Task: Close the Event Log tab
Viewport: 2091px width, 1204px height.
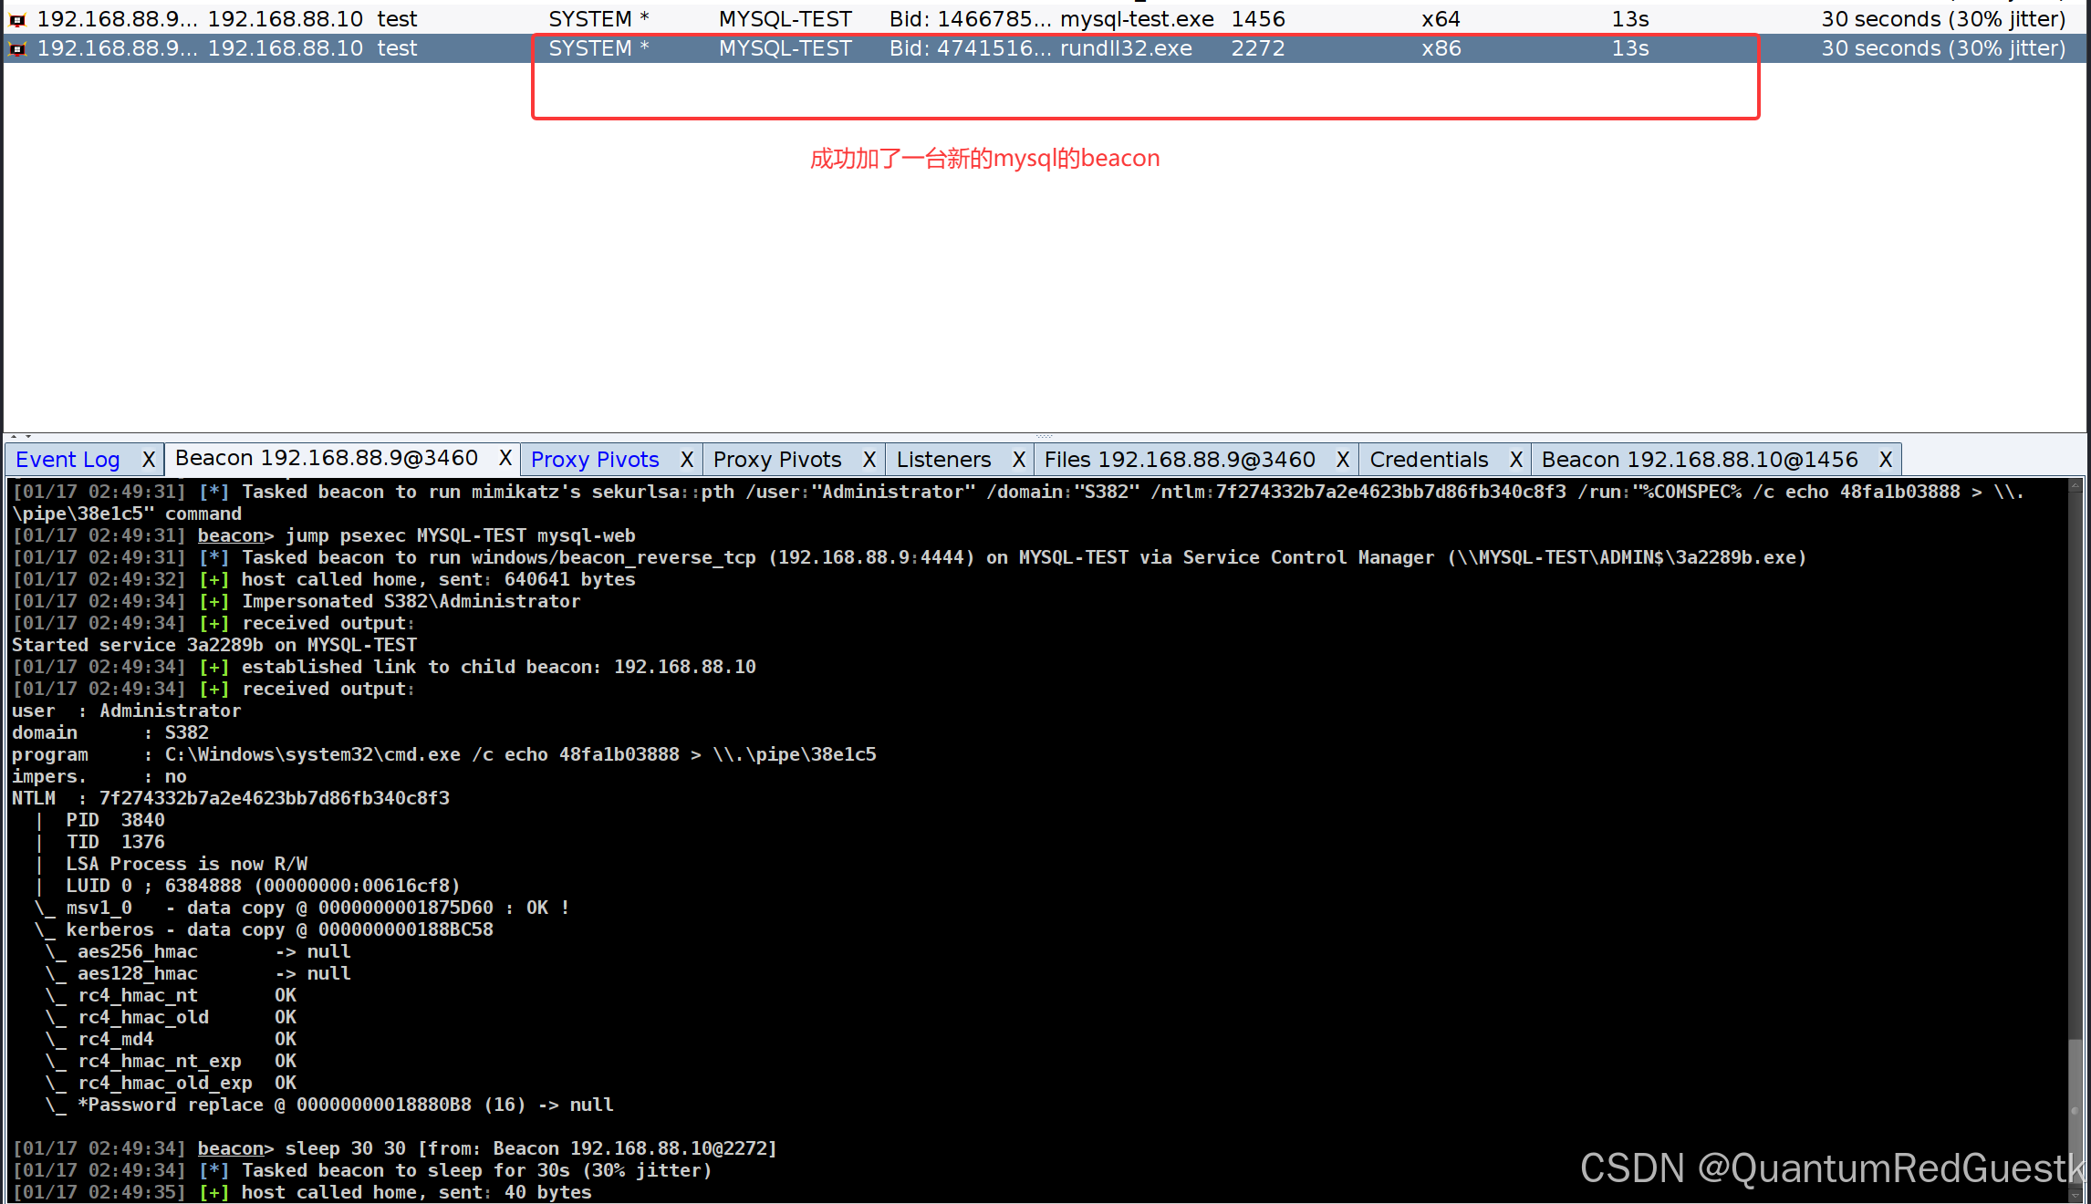Action: (x=149, y=460)
